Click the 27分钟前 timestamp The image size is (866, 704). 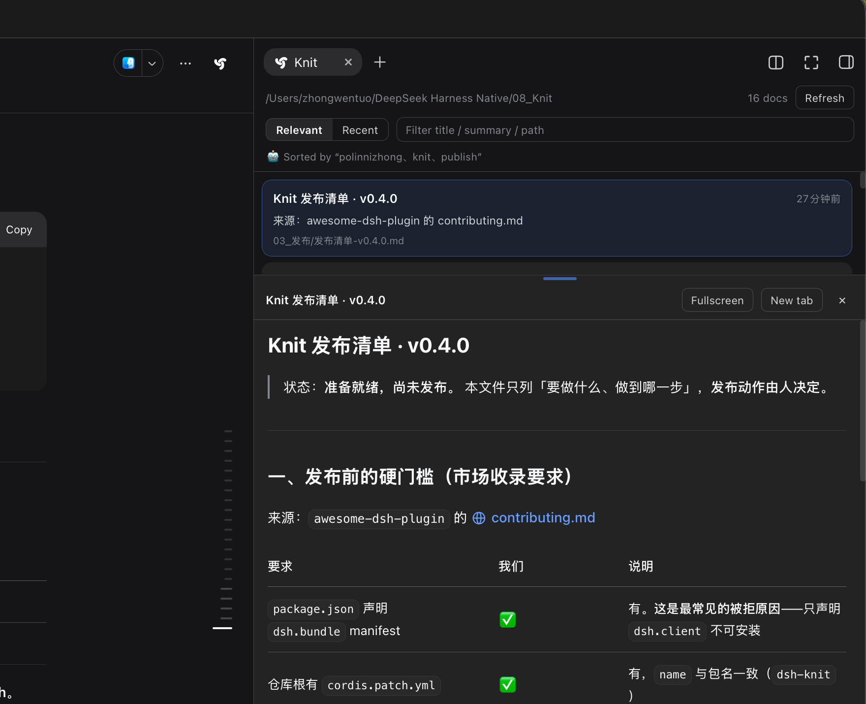point(818,199)
